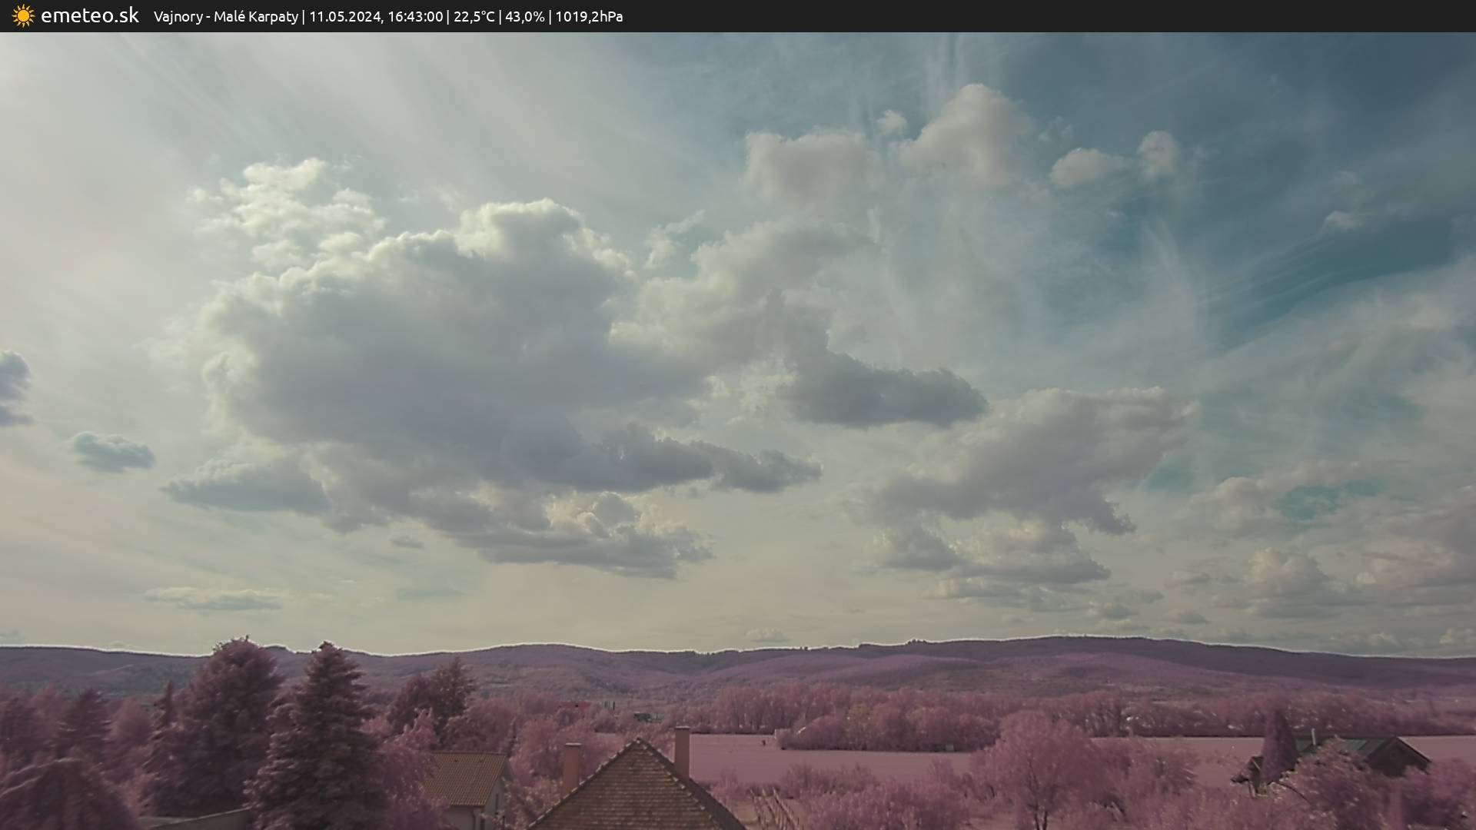Click the right chimney on the roof
Image resolution: width=1476 pixels, height=830 pixels.
pos(681,749)
